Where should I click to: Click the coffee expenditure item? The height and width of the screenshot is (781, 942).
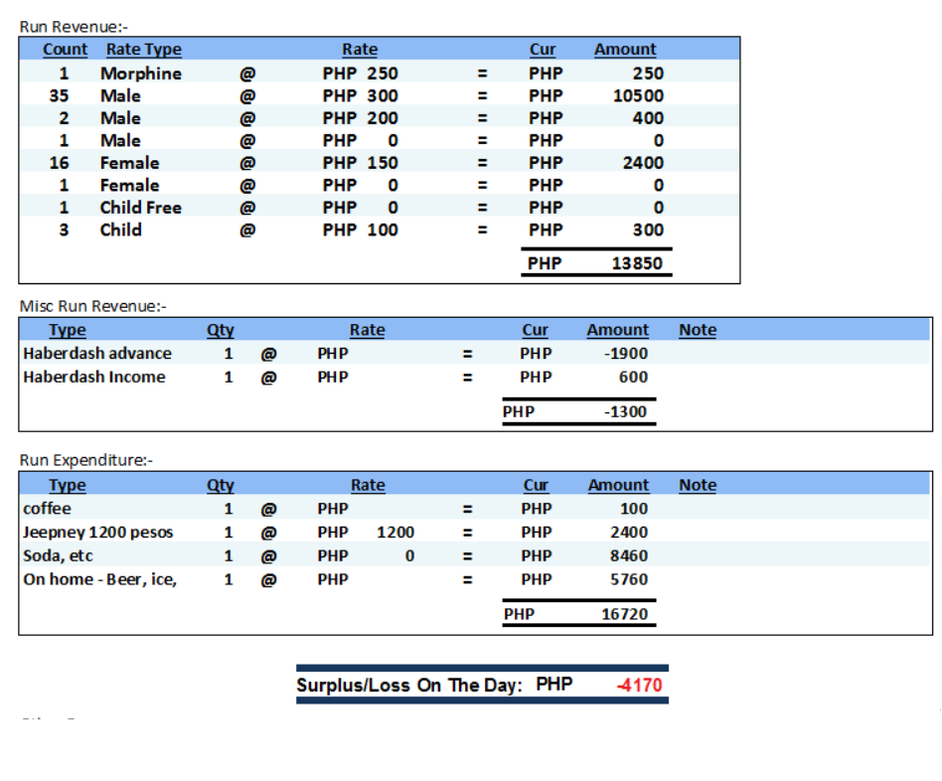[x=48, y=509]
